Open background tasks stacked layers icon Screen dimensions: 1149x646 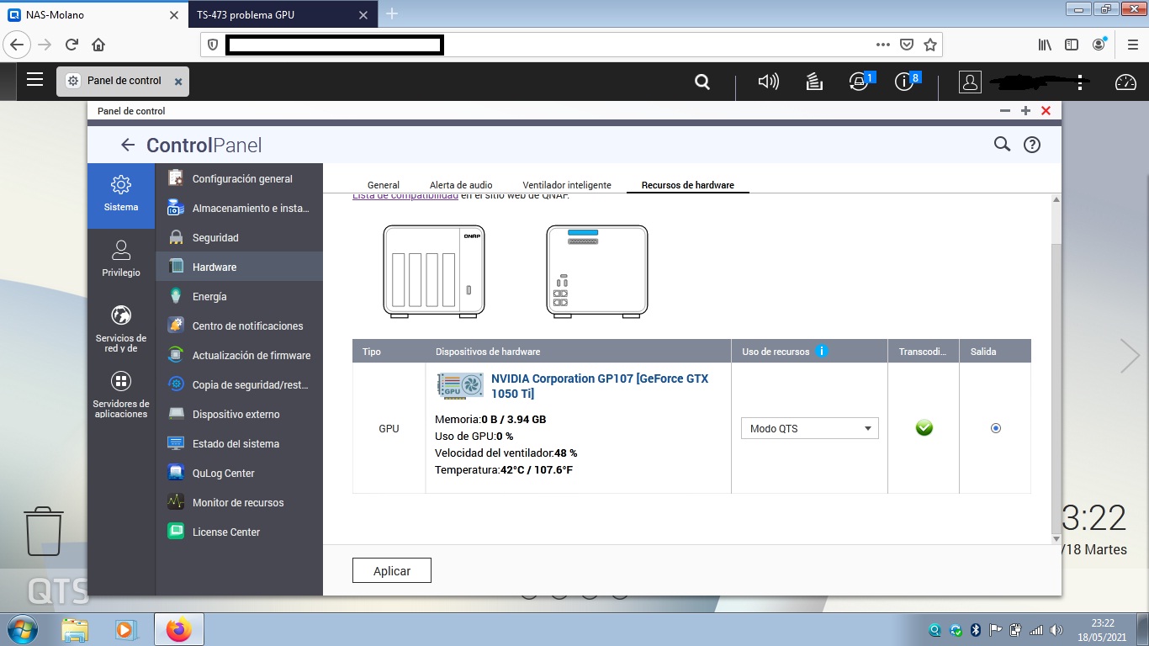(x=813, y=82)
